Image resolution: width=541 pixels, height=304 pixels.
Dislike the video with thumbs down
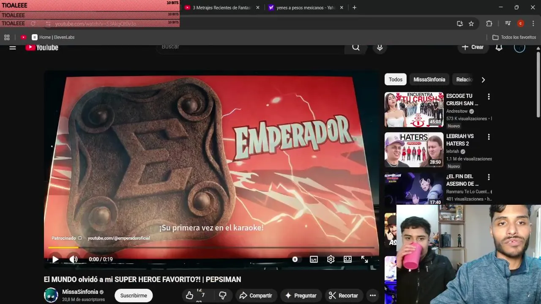(x=223, y=296)
